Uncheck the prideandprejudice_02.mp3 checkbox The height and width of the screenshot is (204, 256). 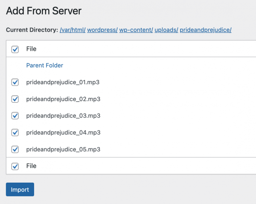[x=15, y=99]
